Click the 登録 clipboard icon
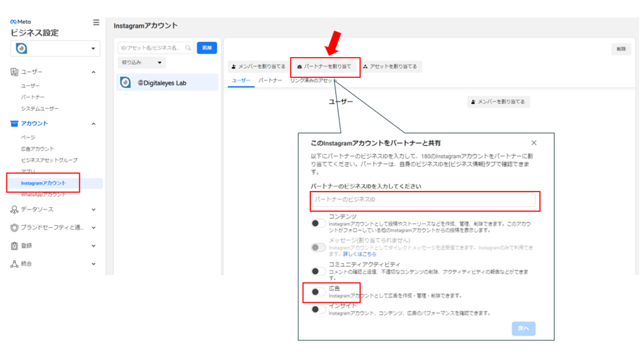The image size is (643, 363). click(14, 246)
